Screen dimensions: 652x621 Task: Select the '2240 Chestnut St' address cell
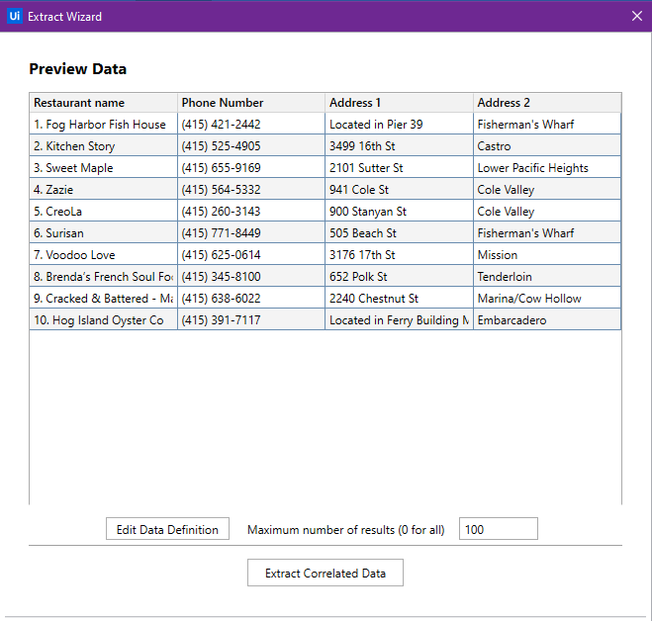(399, 298)
